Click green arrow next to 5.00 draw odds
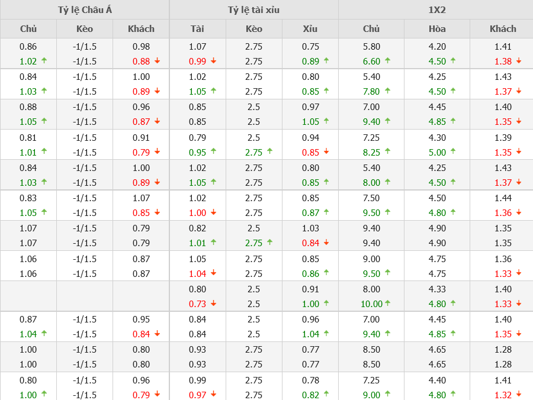 pyautogui.click(x=453, y=151)
